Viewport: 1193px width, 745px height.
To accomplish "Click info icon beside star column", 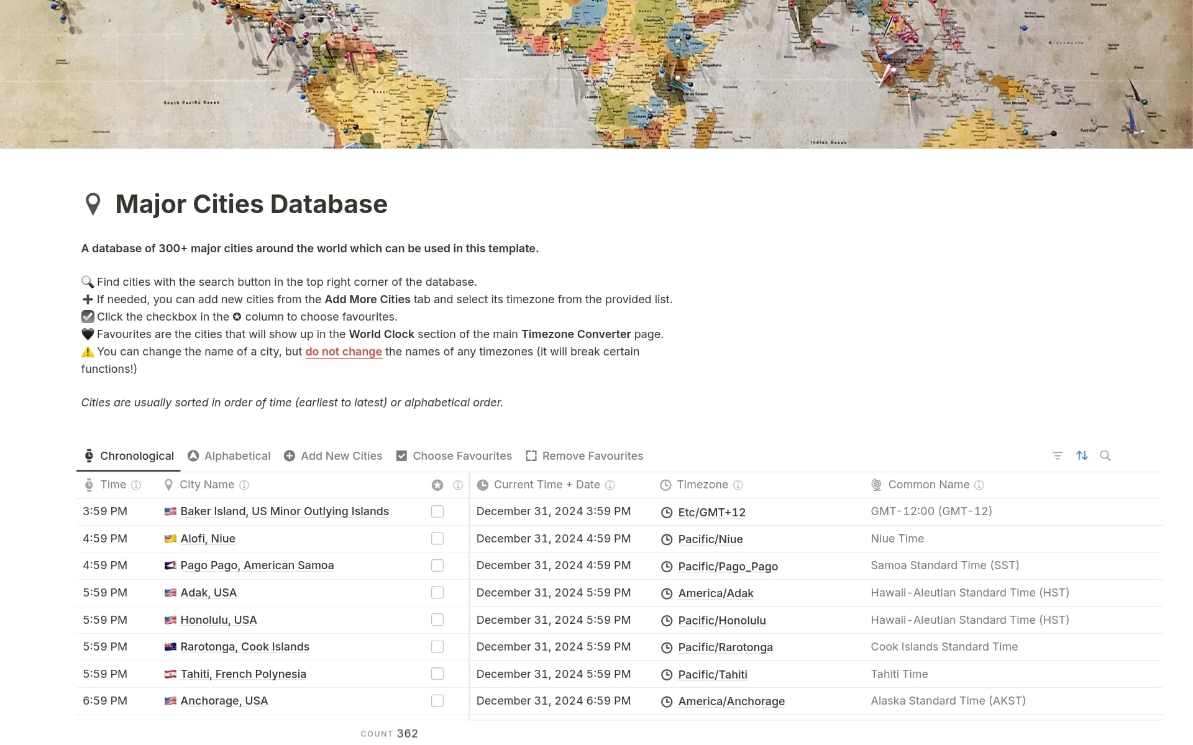I will tap(458, 485).
